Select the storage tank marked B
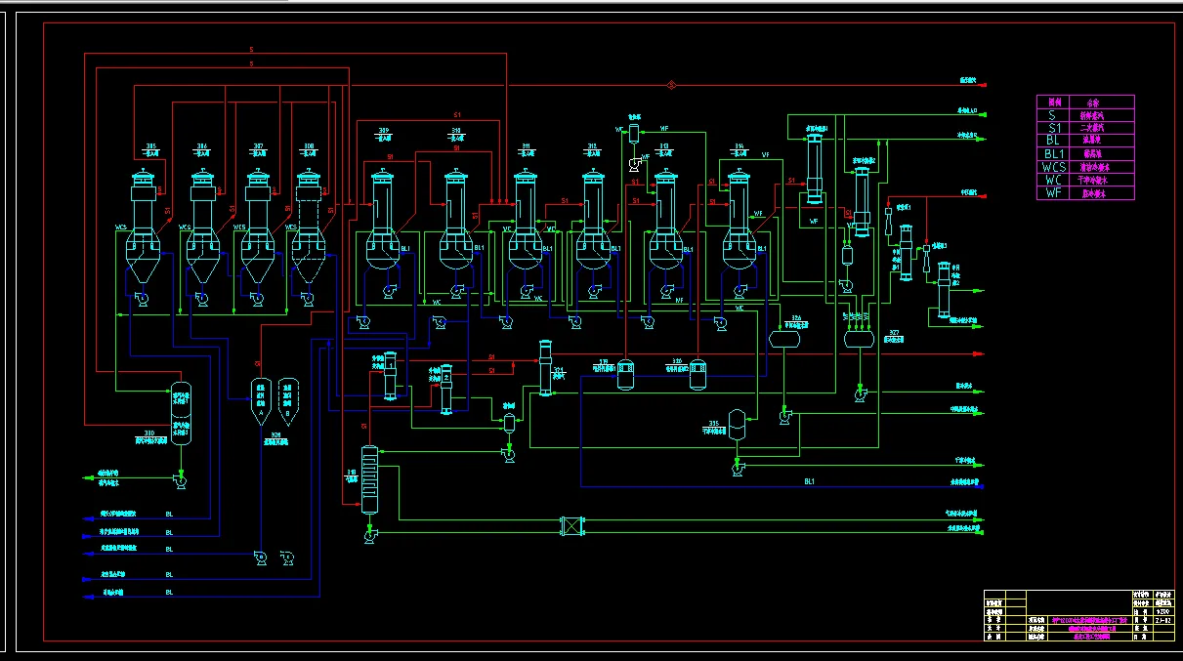 (287, 399)
